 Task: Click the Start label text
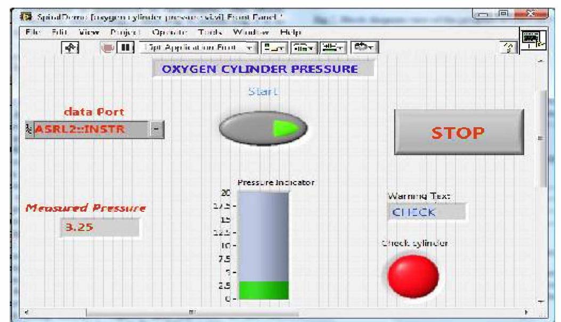263,92
